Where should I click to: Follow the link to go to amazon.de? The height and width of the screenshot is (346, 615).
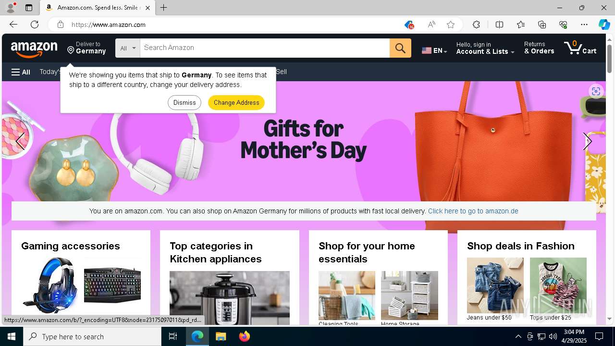point(473,211)
